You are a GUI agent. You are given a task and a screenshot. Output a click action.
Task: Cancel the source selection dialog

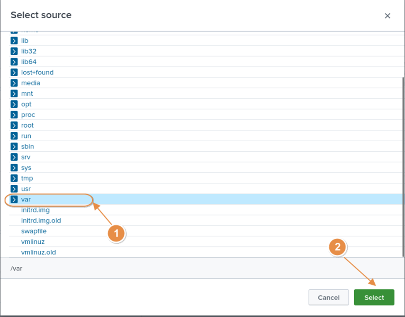tap(329, 298)
